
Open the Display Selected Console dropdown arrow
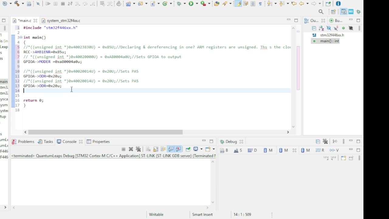(x=201, y=149)
